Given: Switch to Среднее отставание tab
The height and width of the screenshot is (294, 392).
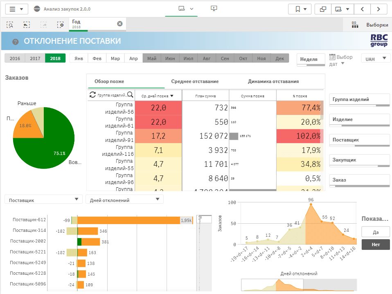Looking at the screenshot, I should coord(195,81).
